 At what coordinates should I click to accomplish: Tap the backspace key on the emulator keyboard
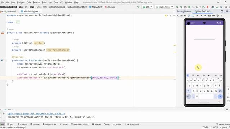point(220,91)
